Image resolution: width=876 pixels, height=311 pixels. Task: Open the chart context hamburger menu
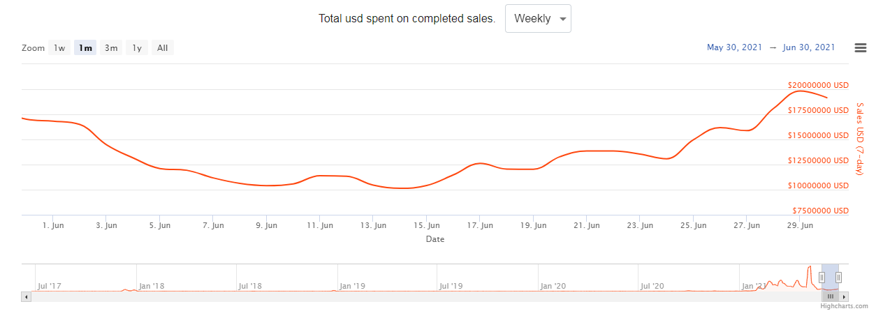pyautogui.click(x=861, y=47)
